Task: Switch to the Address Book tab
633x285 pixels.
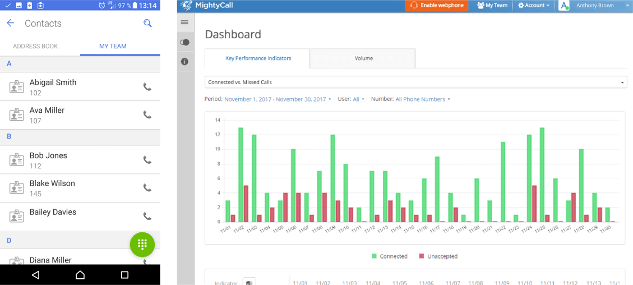Action: [x=35, y=46]
